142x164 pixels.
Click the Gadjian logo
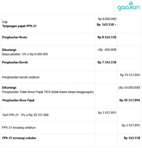point(129,6)
